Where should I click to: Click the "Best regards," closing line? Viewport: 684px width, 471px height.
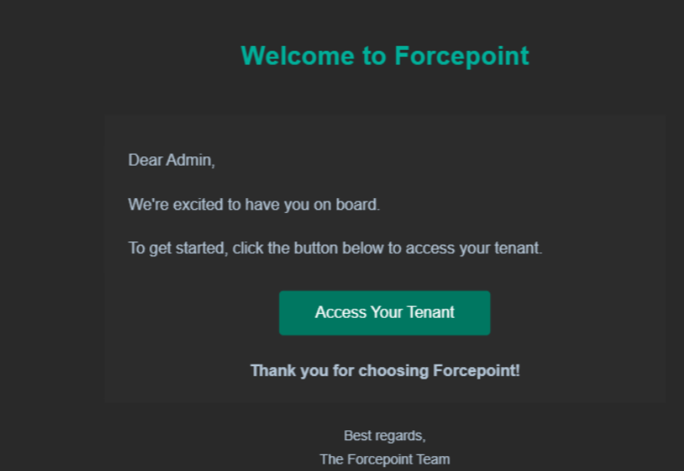(x=384, y=436)
